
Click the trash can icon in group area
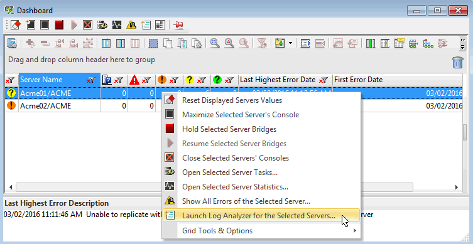(457, 62)
